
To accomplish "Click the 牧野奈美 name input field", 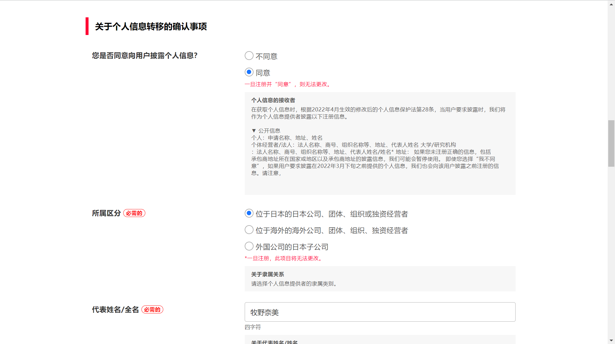I will pos(380,312).
